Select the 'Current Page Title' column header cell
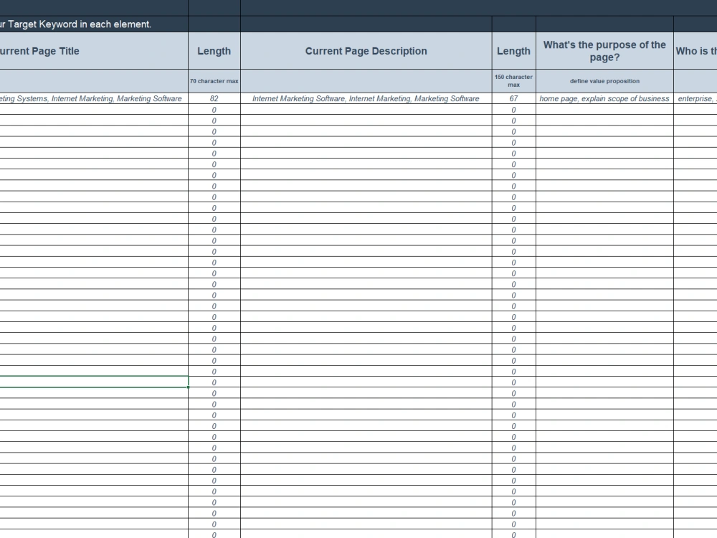This screenshot has height=538, width=717. point(94,51)
